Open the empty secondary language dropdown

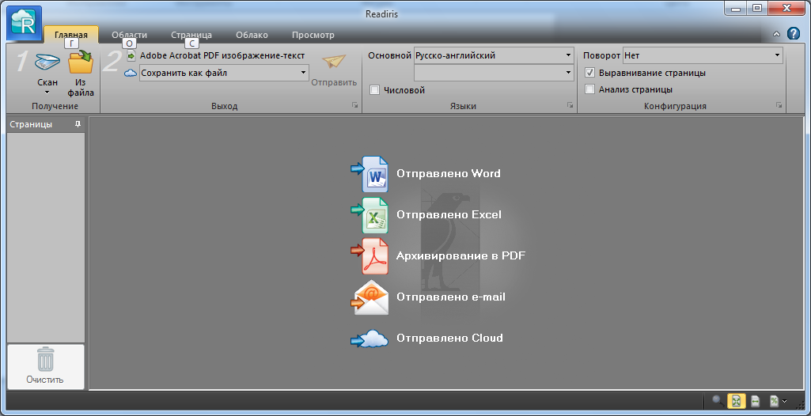coord(494,73)
